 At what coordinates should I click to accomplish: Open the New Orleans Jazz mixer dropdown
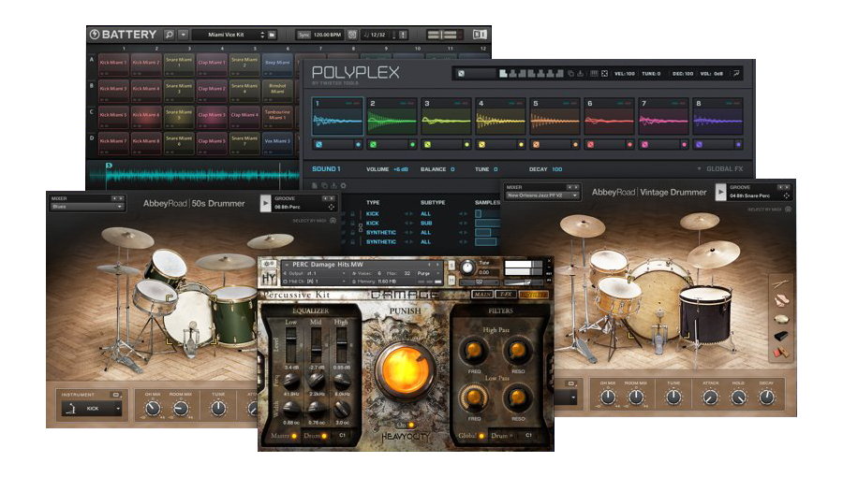point(542,195)
